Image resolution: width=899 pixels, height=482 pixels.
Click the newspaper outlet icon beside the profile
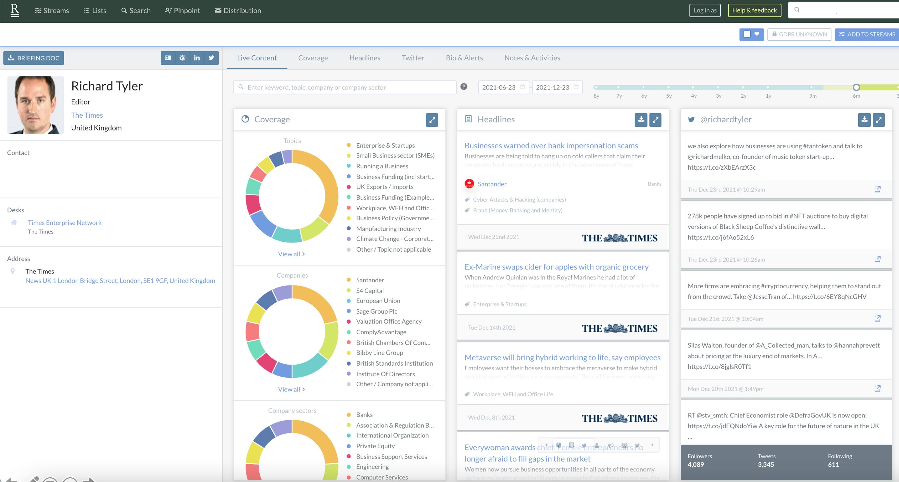[168, 58]
